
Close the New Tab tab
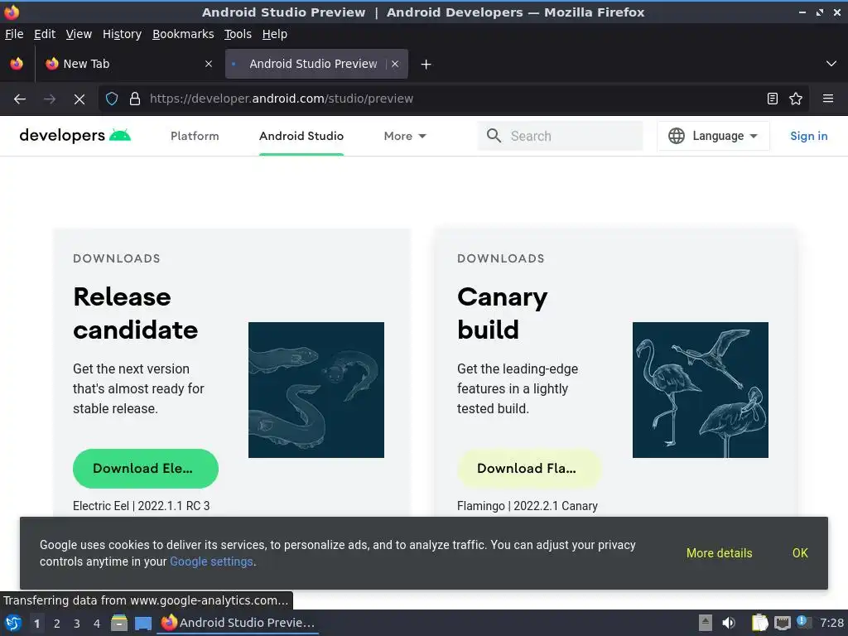tap(209, 64)
